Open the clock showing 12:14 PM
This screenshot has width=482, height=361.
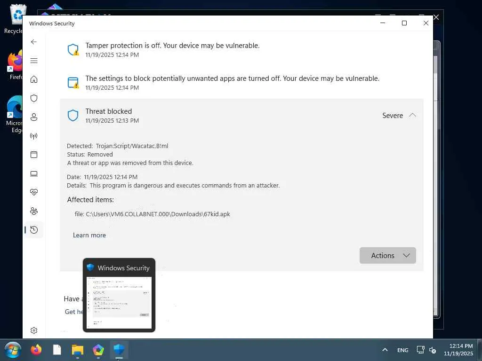[458, 350]
